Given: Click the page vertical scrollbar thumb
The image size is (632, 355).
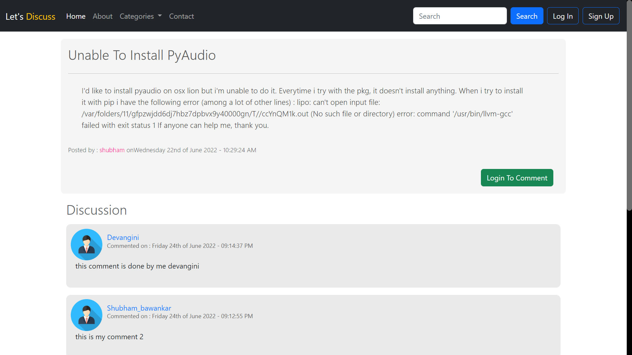Looking at the screenshot, I should tap(629, 105).
